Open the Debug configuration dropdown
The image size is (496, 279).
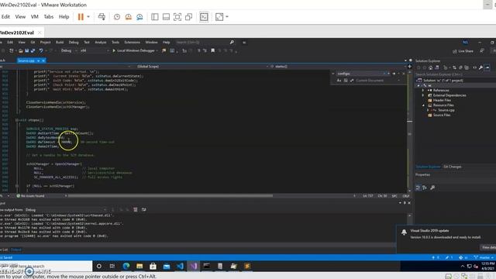[x=68, y=50]
